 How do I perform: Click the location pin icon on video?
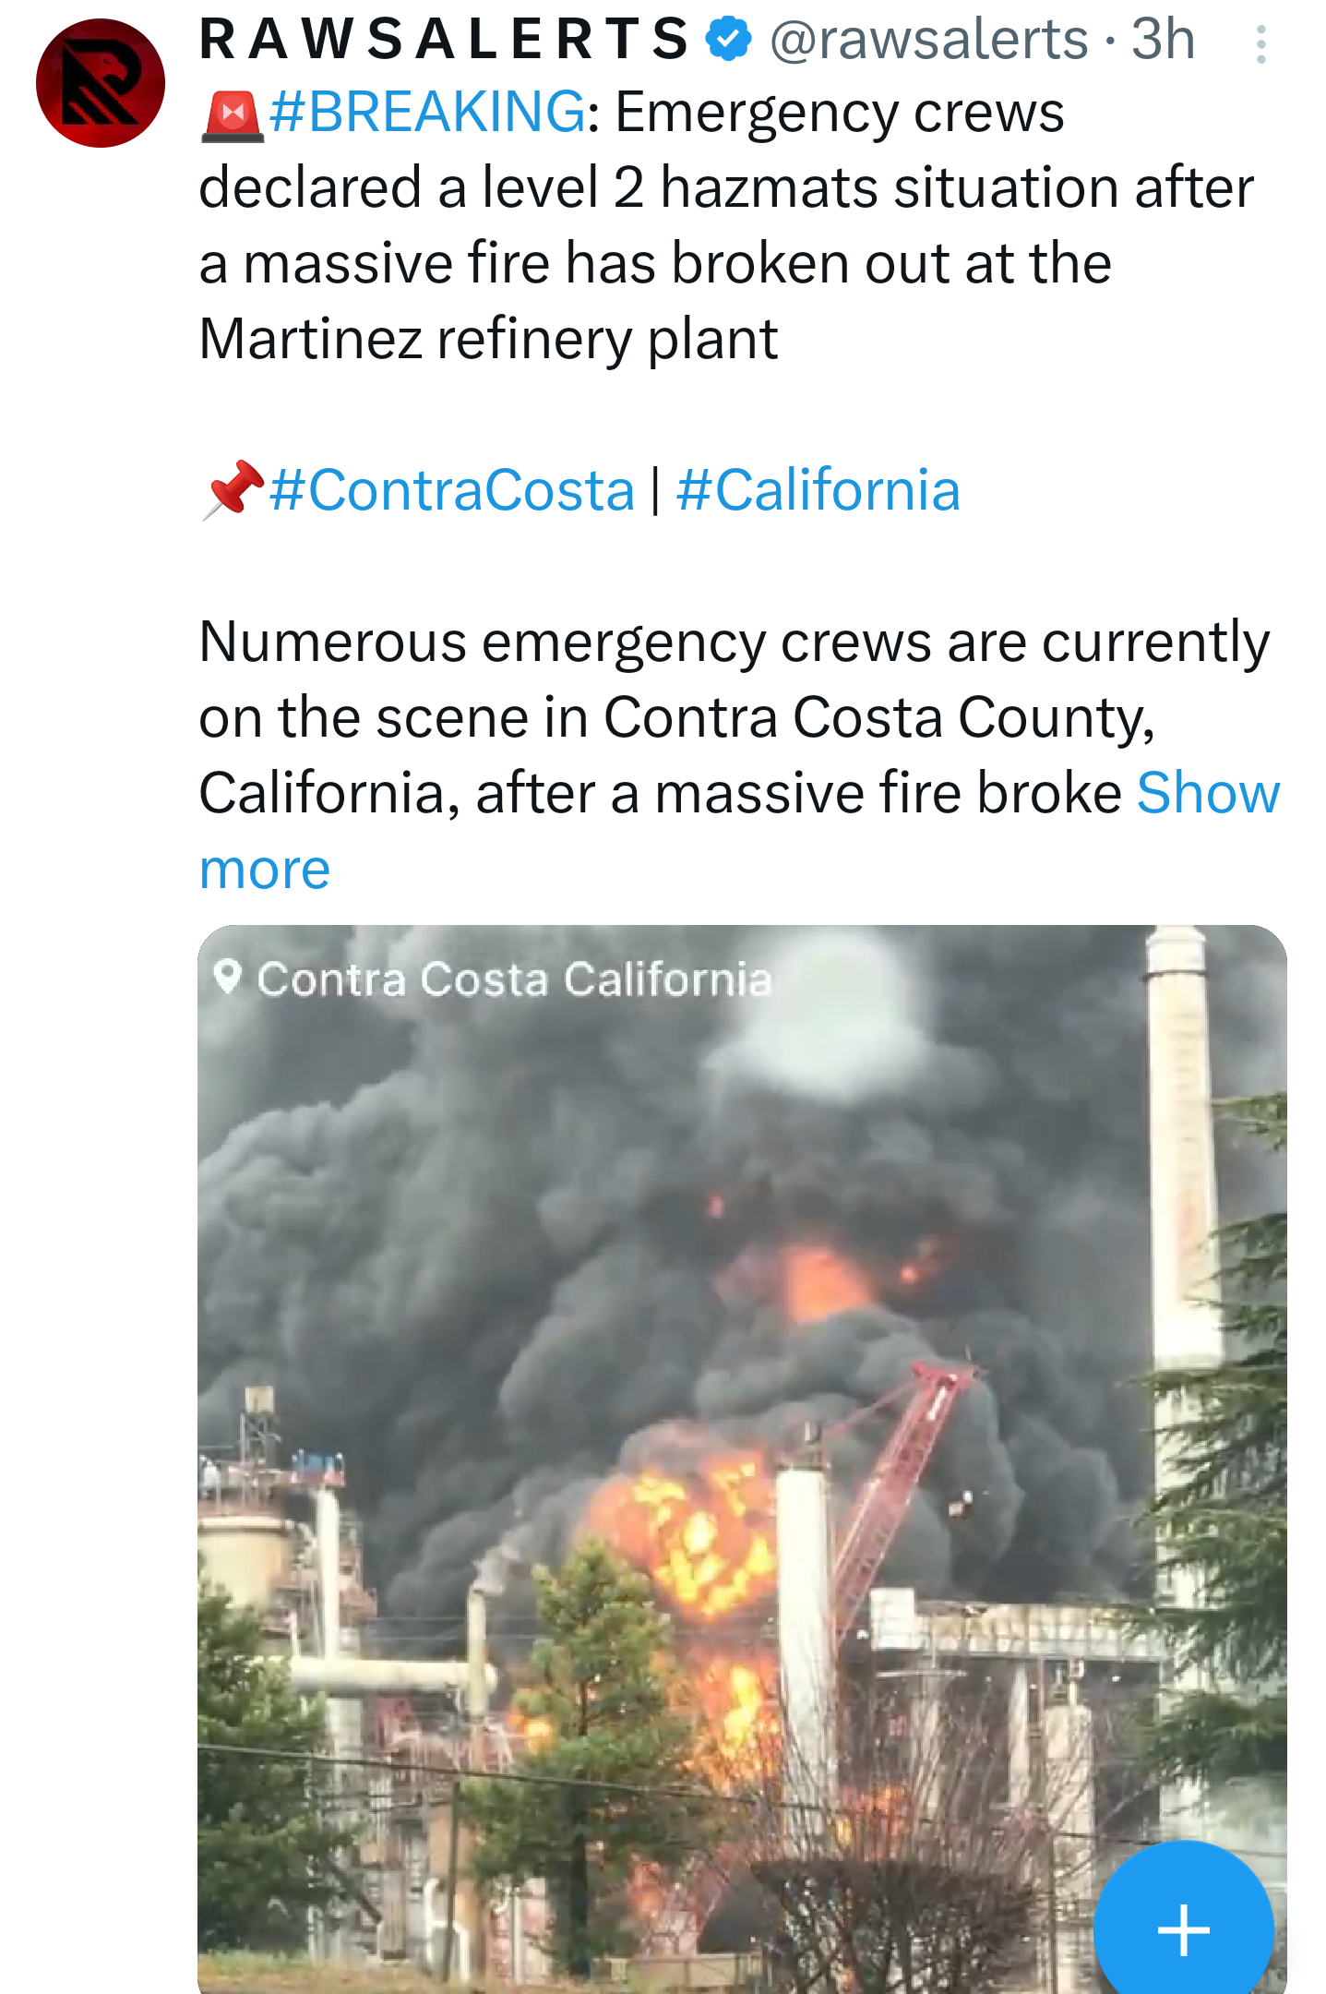pos(227,977)
